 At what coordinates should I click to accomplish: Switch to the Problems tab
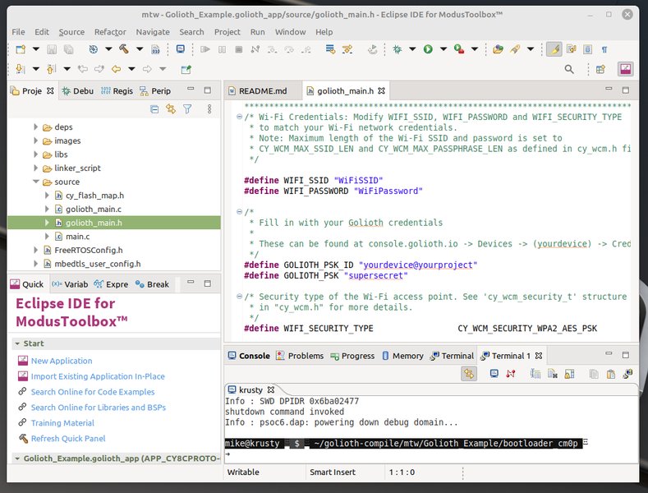300,356
